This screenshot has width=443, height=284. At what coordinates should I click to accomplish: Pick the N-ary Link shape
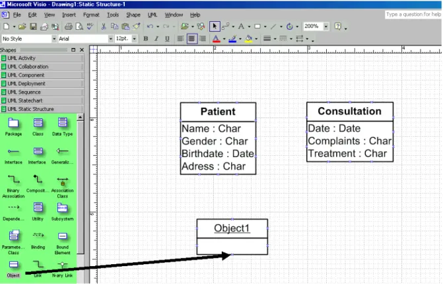pos(63,269)
